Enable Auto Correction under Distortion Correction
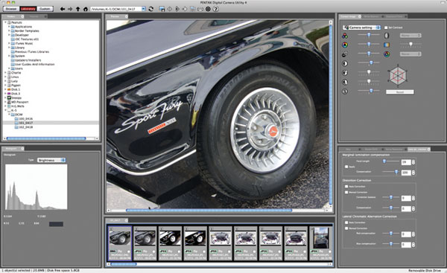The image size is (447, 273). [346, 187]
